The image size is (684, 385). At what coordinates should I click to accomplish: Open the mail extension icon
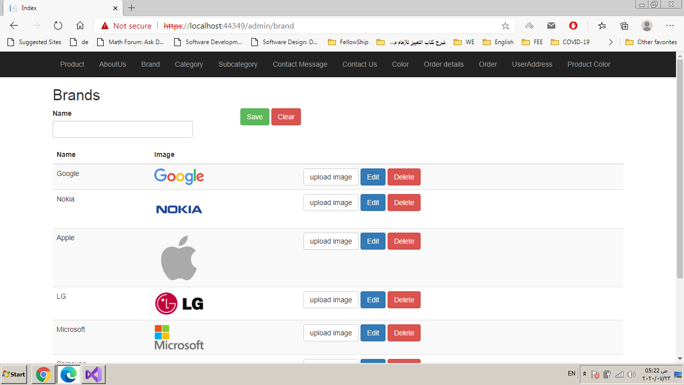551,26
